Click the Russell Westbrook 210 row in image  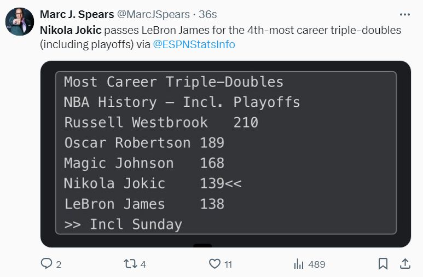pos(161,122)
